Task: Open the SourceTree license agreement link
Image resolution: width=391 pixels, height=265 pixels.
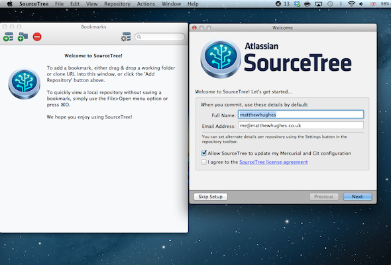Action: tap(274, 162)
